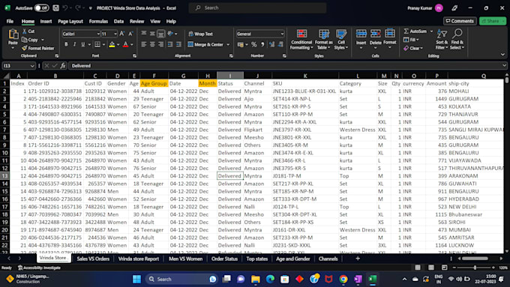Click the Comments button
The image size is (510, 287).
coord(460,21)
